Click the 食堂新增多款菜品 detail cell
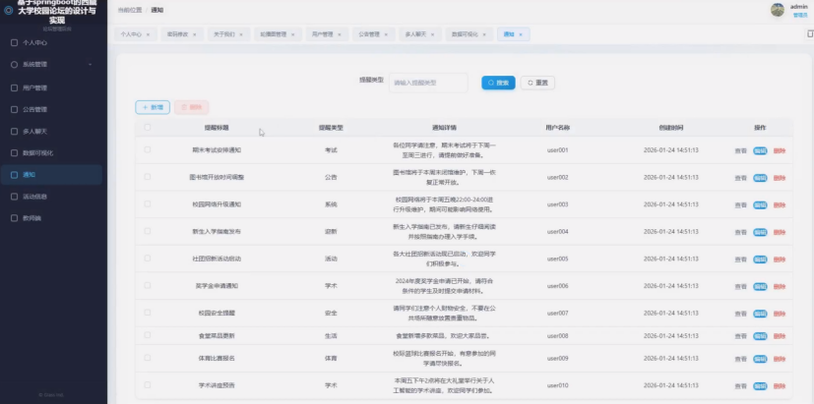Screen dimensions: 814x404 coord(442,335)
